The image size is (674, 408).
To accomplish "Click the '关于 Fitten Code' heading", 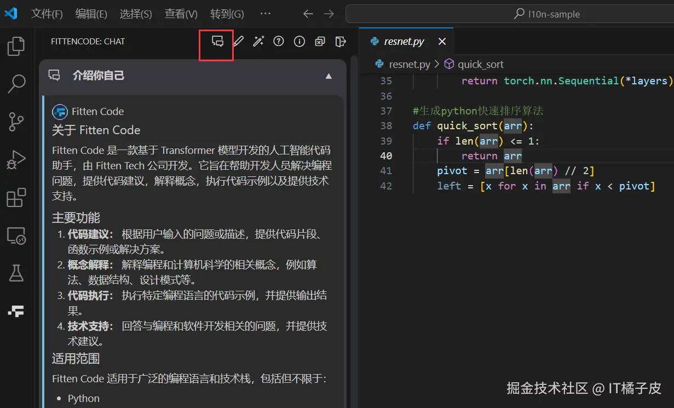I will [96, 130].
